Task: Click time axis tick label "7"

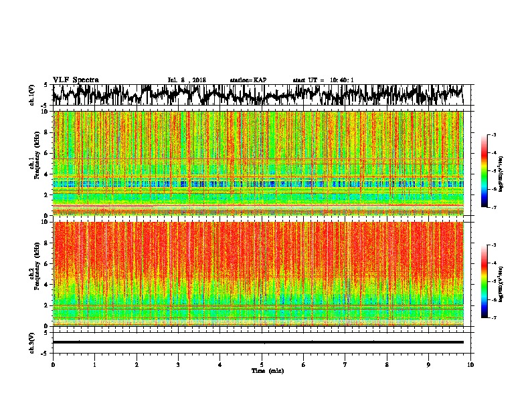Action: pos(345,365)
